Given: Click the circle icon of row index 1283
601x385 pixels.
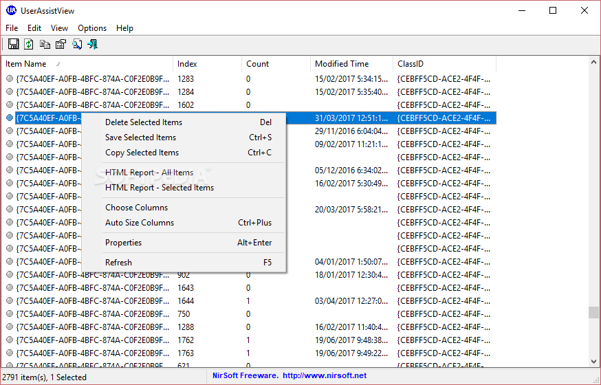Looking at the screenshot, I should [x=10, y=79].
